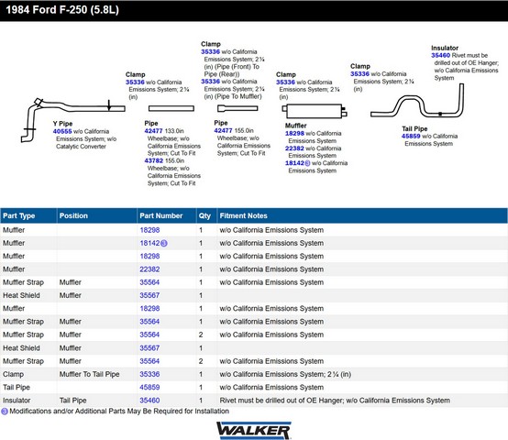The image size is (508, 440).
Task: Open clamp 35336 for Pipe (Front) To Pipe (Rear)
Action: coord(210,52)
